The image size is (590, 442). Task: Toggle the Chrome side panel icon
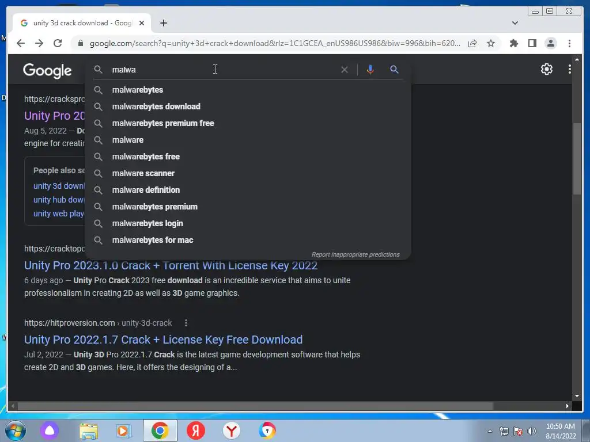pyautogui.click(x=532, y=43)
